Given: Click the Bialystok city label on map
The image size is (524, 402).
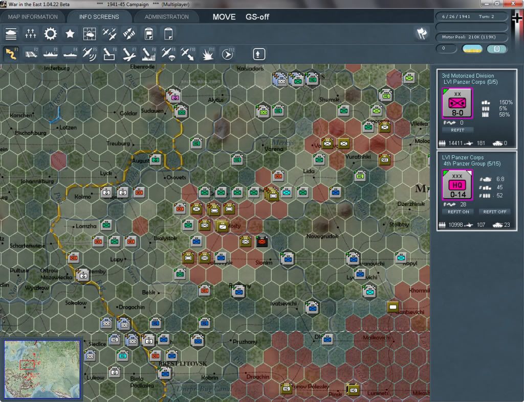Looking at the screenshot, I should click(x=165, y=238).
